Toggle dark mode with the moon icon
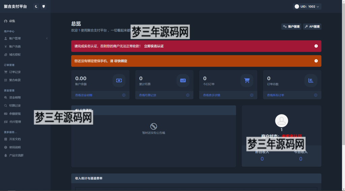345x191 pixels. [x=36, y=7]
